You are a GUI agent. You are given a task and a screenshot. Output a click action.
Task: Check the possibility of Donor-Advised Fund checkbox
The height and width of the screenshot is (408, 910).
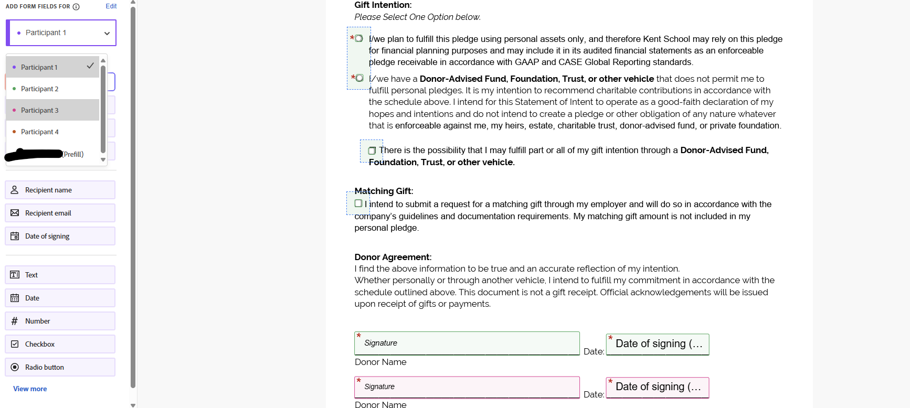click(x=372, y=151)
